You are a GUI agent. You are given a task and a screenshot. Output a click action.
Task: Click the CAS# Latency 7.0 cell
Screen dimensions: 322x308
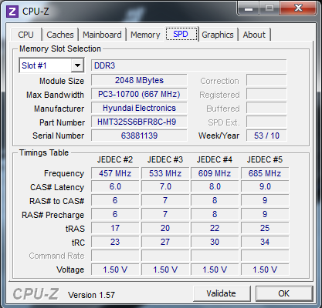coord(165,186)
